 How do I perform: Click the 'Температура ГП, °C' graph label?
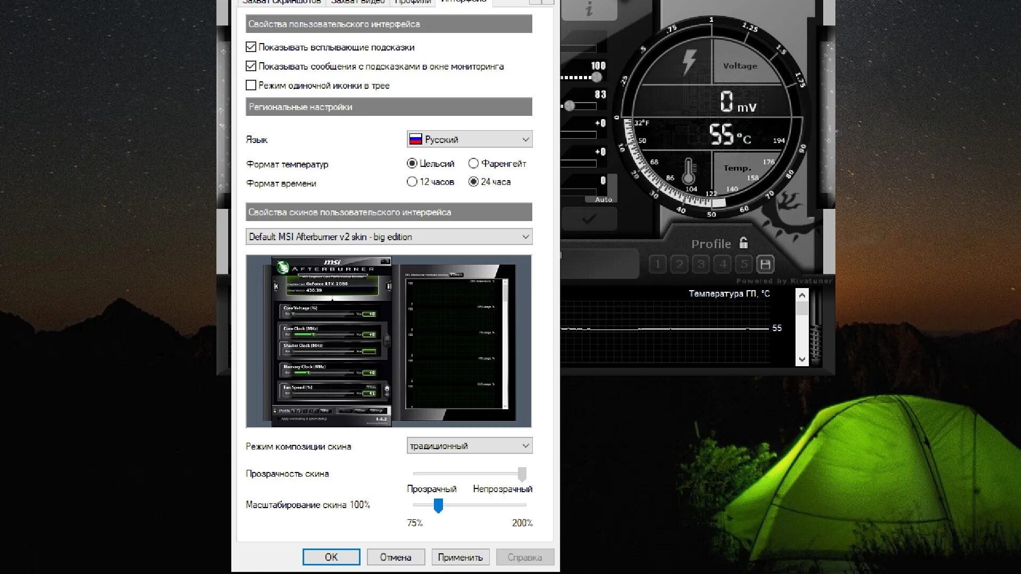point(729,293)
